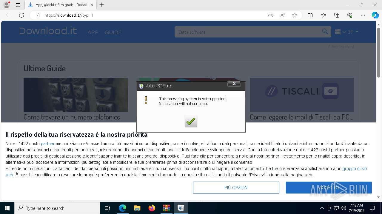Add page to favorites star
Image resolution: width=382 pixels, height=214 pixels.
295,15
